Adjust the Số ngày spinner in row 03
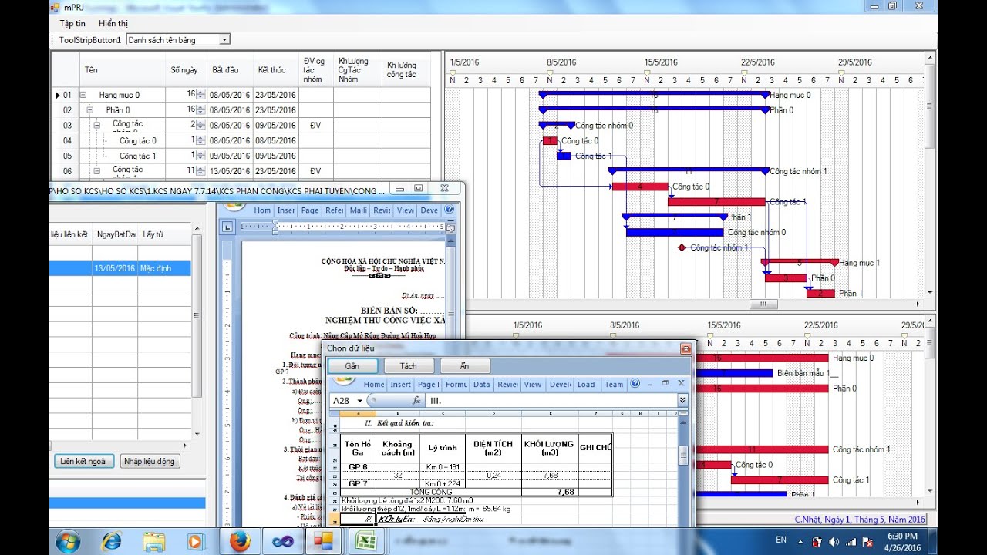Screen dimensions: 987x555 (x=200, y=125)
